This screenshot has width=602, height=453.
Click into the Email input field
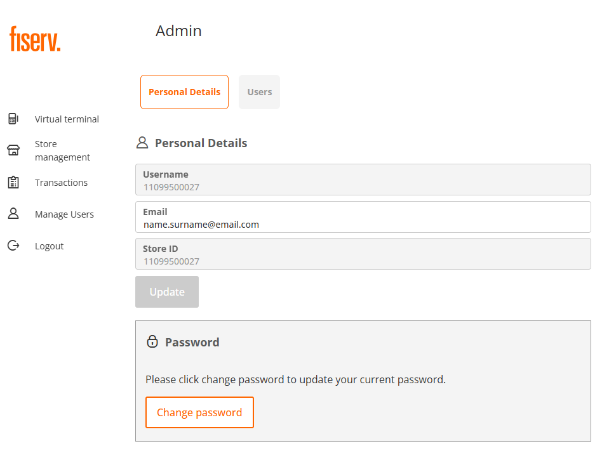tap(363, 225)
